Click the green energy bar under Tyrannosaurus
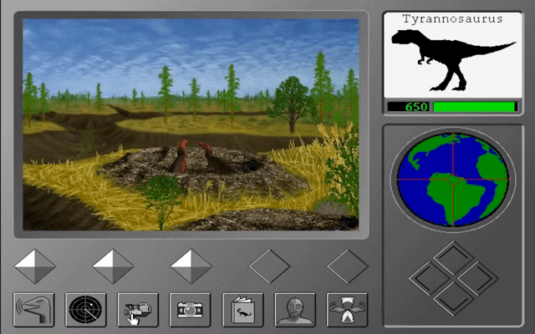This screenshot has height=334, width=535. [x=474, y=107]
